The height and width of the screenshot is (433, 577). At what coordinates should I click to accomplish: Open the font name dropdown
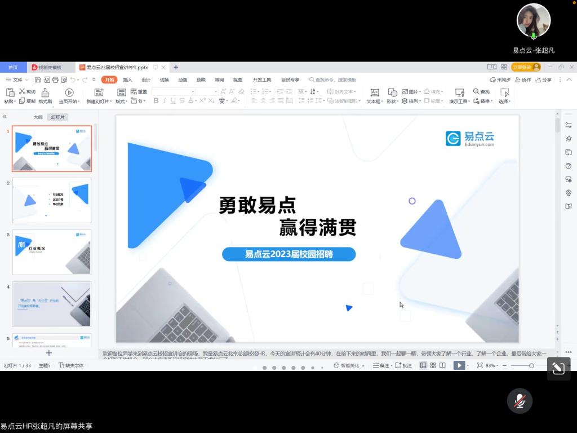193,91
